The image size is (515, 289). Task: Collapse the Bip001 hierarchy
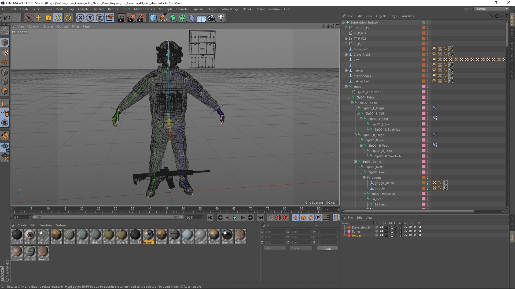click(346, 87)
